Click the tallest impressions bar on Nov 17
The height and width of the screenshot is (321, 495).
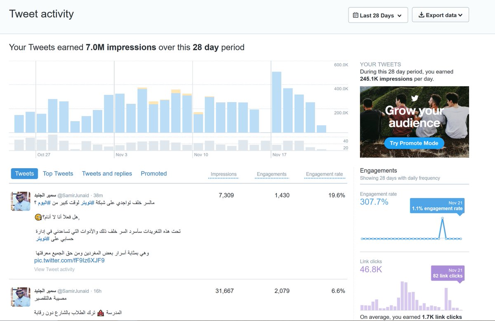pyautogui.click(x=276, y=102)
